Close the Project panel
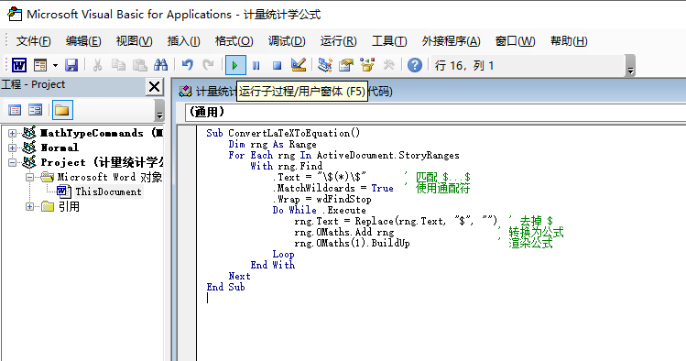 [x=155, y=87]
